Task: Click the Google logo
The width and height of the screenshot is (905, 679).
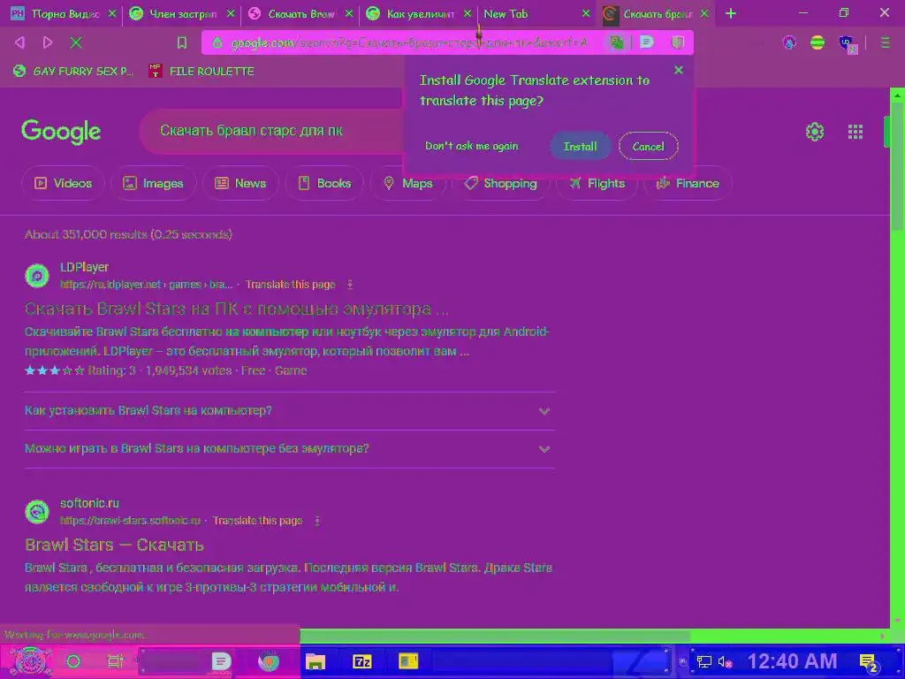Action: (61, 133)
